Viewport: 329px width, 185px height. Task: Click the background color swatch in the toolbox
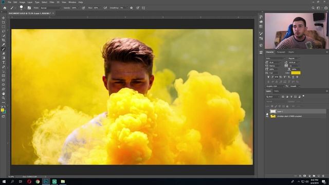coord(5,112)
